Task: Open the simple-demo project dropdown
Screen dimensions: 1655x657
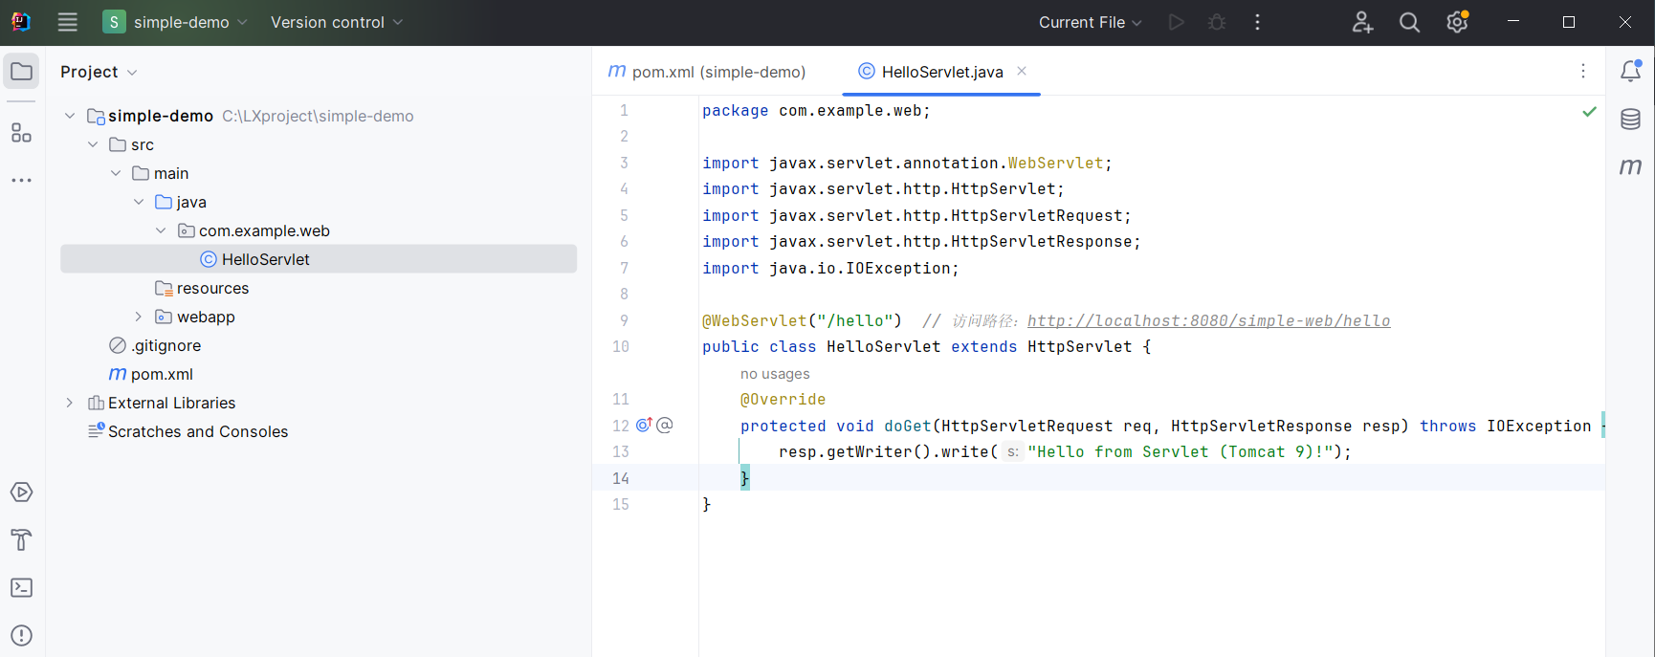Action: point(176,22)
